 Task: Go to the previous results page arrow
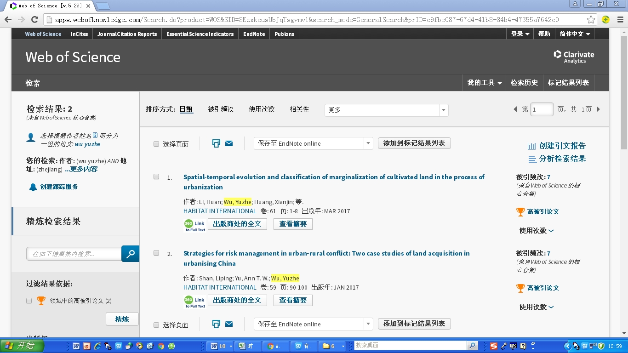pos(515,109)
